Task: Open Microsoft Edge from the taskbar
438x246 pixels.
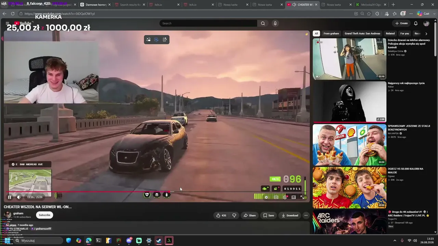Action: coord(89,241)
